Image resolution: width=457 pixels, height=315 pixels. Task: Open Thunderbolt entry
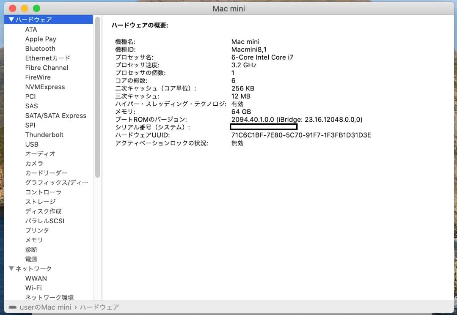coord(44,135)
